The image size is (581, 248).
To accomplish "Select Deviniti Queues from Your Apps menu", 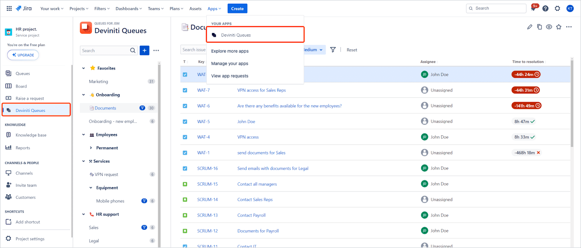I will coord(255,35).
